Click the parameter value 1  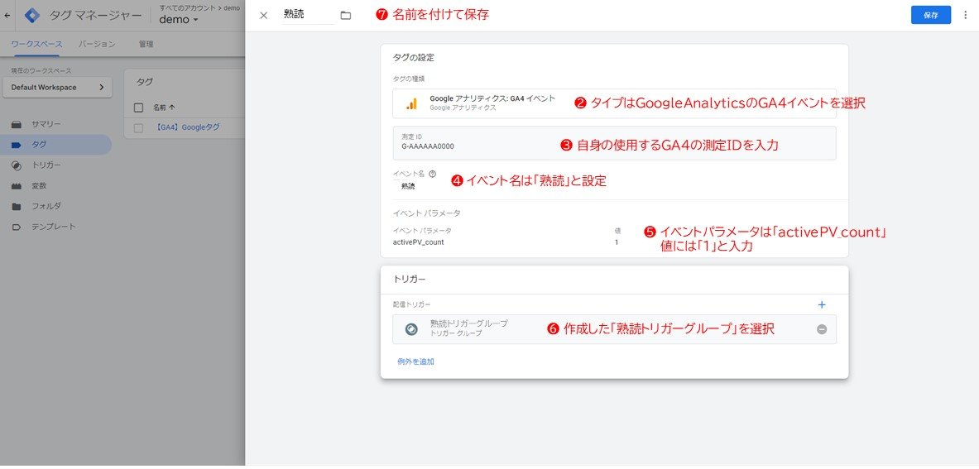617,242
